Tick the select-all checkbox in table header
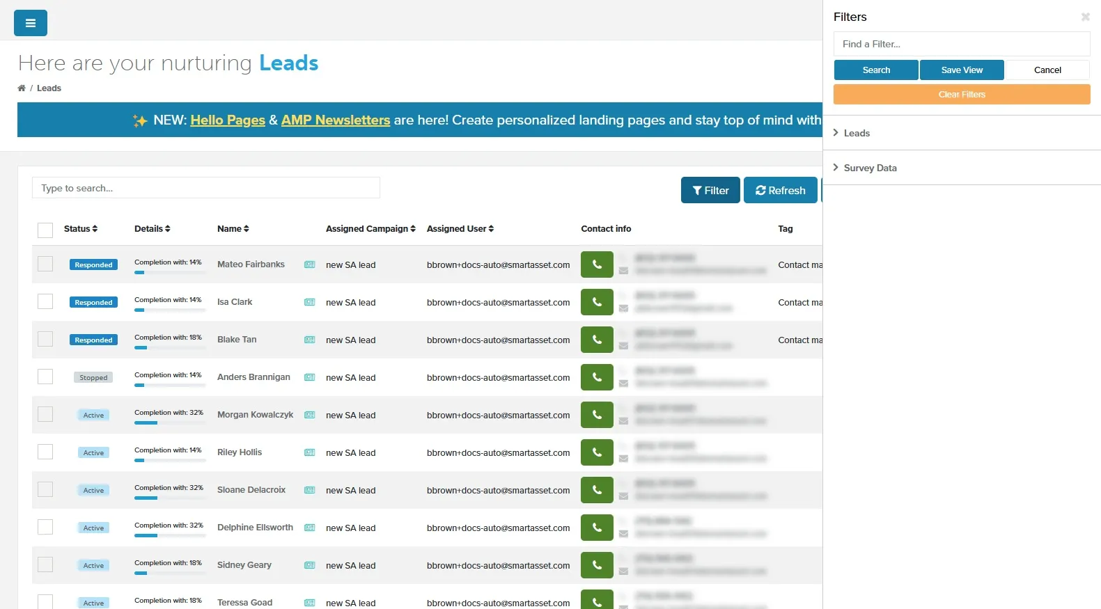Image resolution: width=1101 pixels, height=609 pixels. pos(45,230)
